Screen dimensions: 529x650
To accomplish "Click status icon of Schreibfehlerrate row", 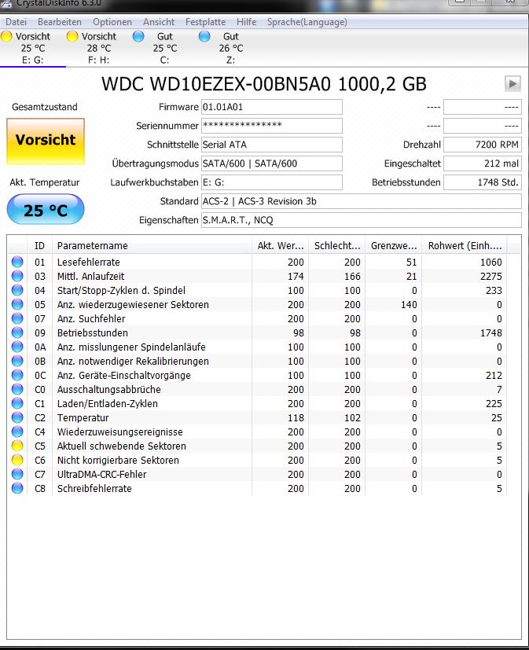I will coord(17,488).
